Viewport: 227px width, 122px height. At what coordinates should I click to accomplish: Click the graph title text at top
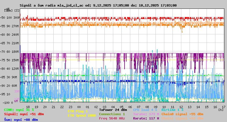98,5
